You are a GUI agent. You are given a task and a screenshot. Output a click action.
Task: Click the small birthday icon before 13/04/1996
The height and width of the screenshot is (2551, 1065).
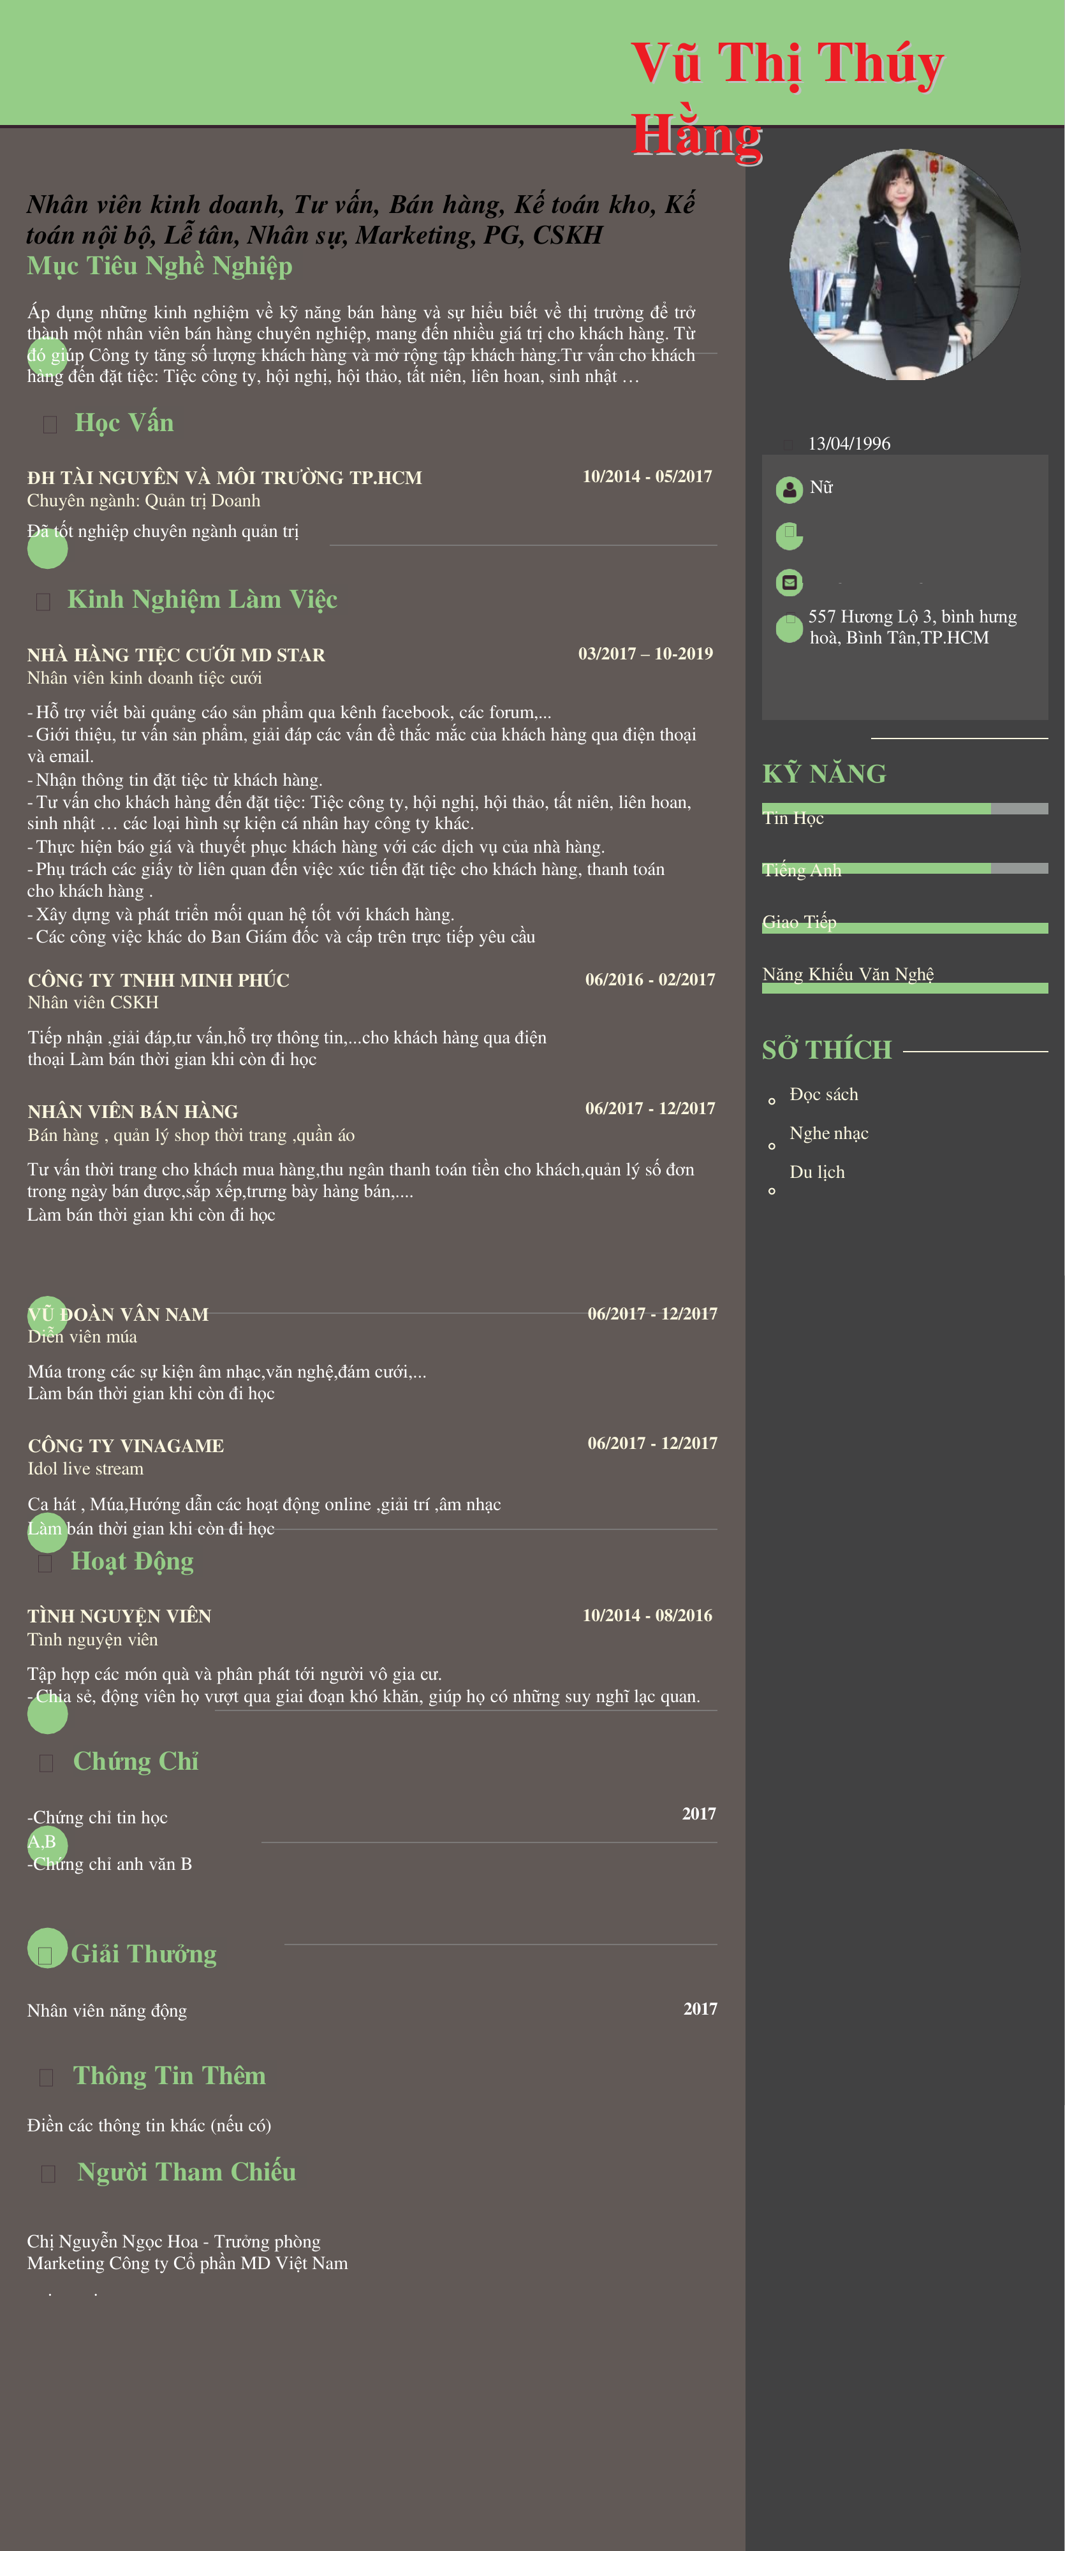click(788, 445)
